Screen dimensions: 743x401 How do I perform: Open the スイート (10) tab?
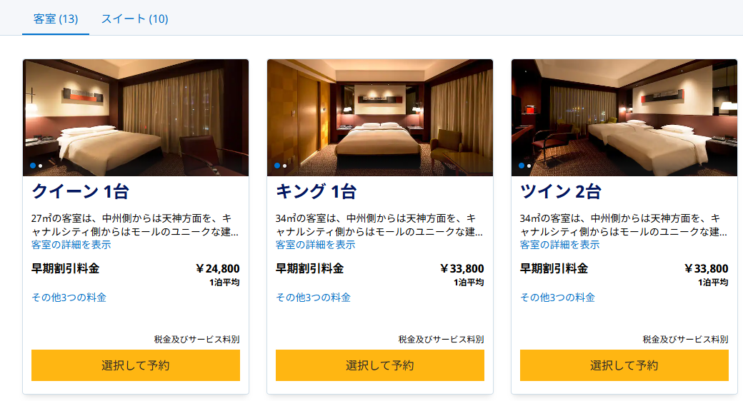coord(134,19)
